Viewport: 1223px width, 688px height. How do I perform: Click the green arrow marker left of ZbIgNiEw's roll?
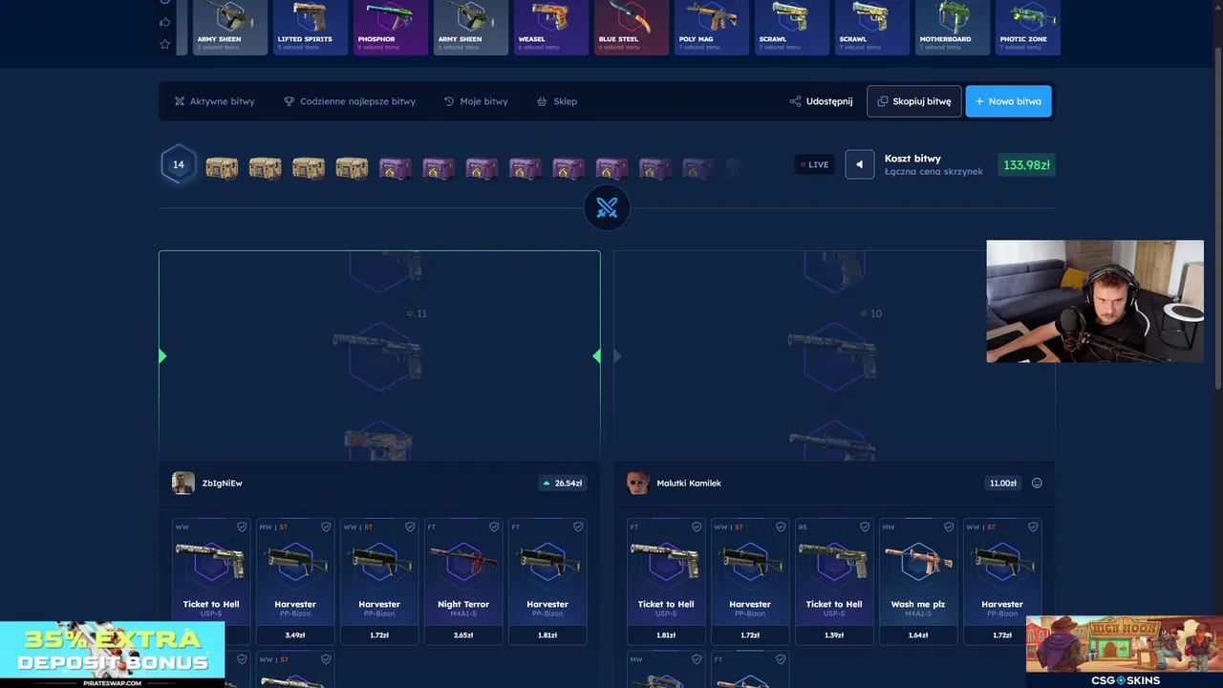click(162, 356)
